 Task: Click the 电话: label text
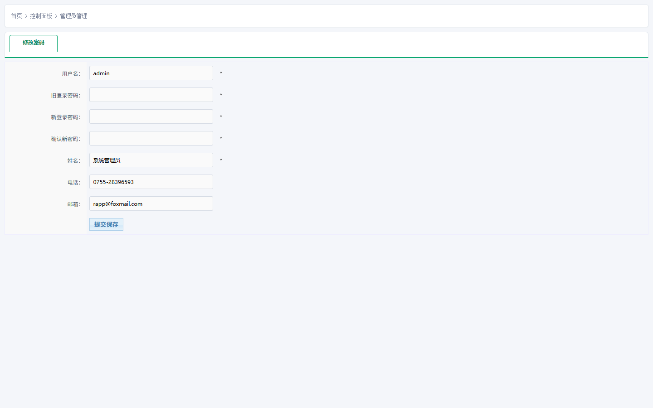click(74, 182)
